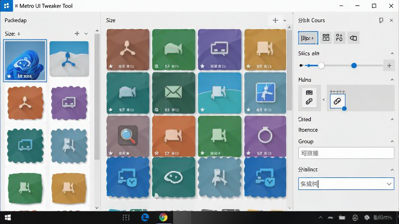Pick the orange share tile in left panel
Screen dimensions: 399x224
pos(25,103)
